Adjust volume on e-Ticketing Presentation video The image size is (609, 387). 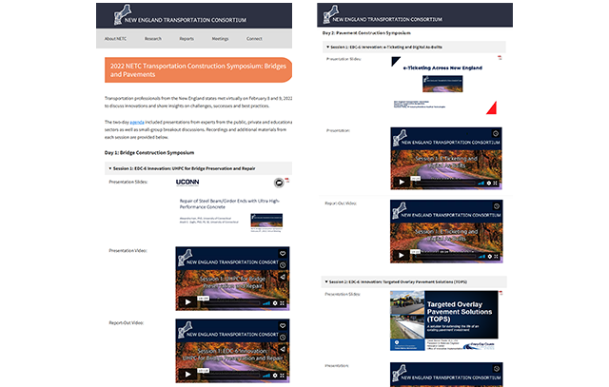point(481,184)
